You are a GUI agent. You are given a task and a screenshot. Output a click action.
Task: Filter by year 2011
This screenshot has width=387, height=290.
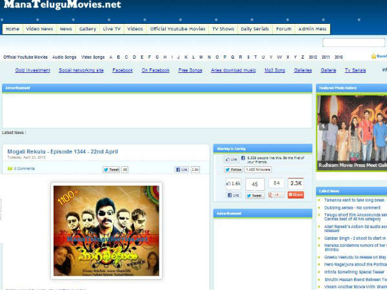(x=326, y=57)
